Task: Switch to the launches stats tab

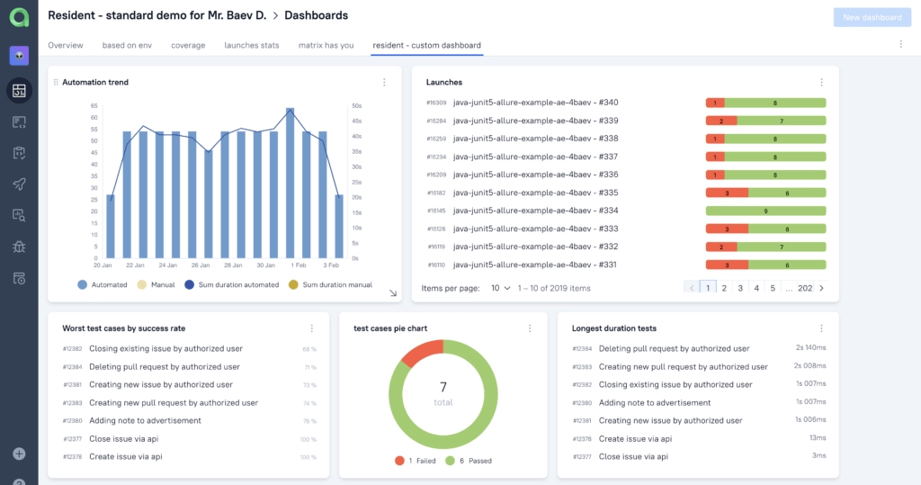Action: point(252,45)
